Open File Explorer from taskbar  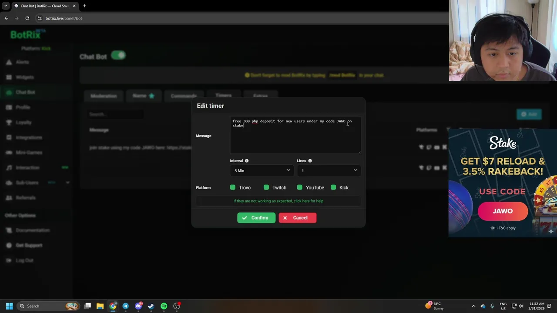coord(100,306)
